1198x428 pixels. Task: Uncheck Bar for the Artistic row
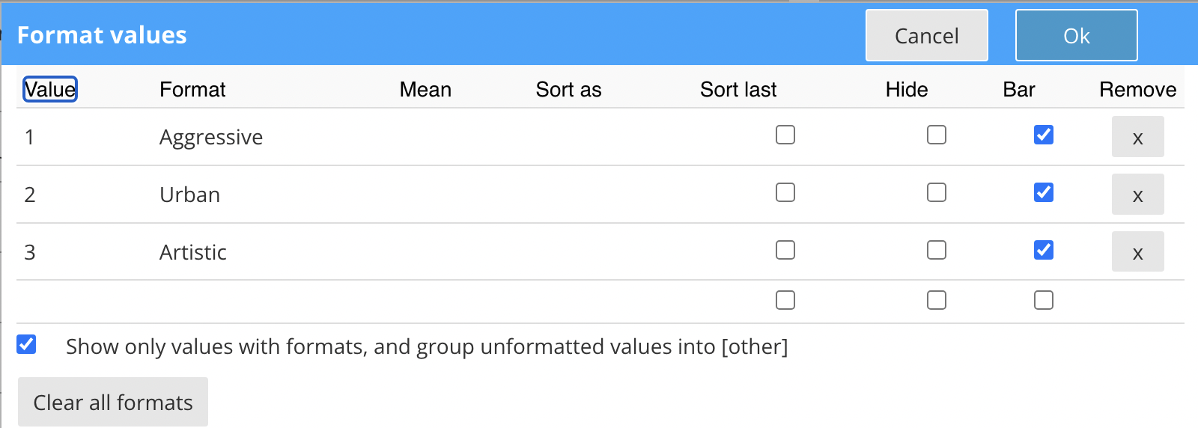click(x=1043, y=250)
